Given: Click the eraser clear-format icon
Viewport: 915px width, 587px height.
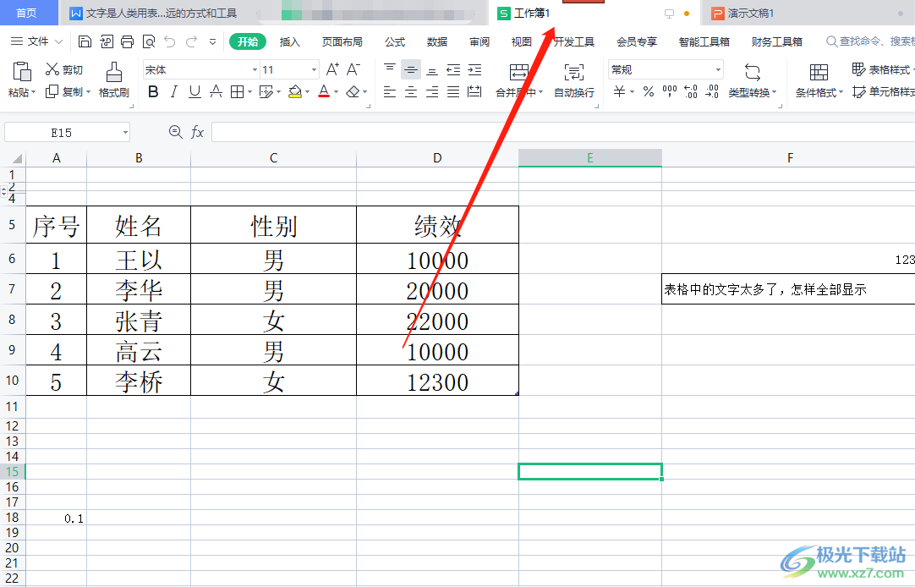Looking at the screenshot, I should pos(353,91).
